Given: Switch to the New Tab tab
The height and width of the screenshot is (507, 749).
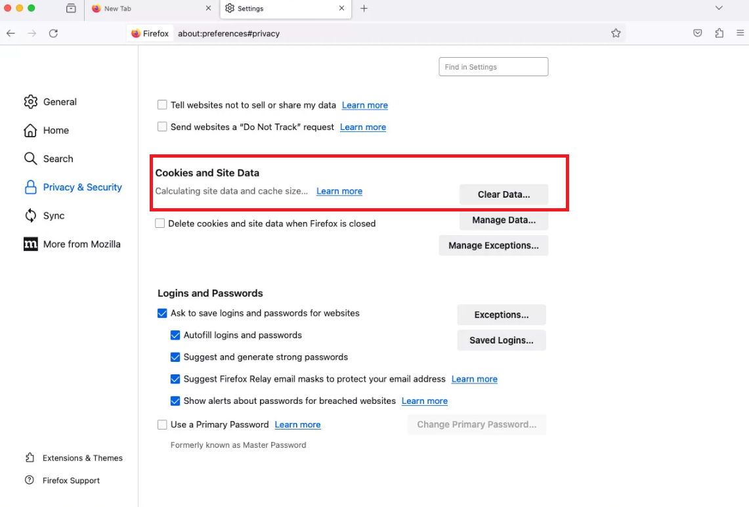Looking at the screenshot, I should [151, 9].
